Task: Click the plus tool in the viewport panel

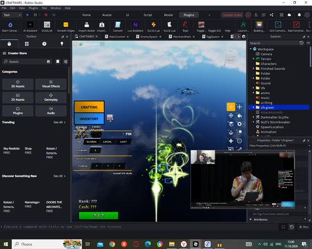Action: (x=231, y=141)
